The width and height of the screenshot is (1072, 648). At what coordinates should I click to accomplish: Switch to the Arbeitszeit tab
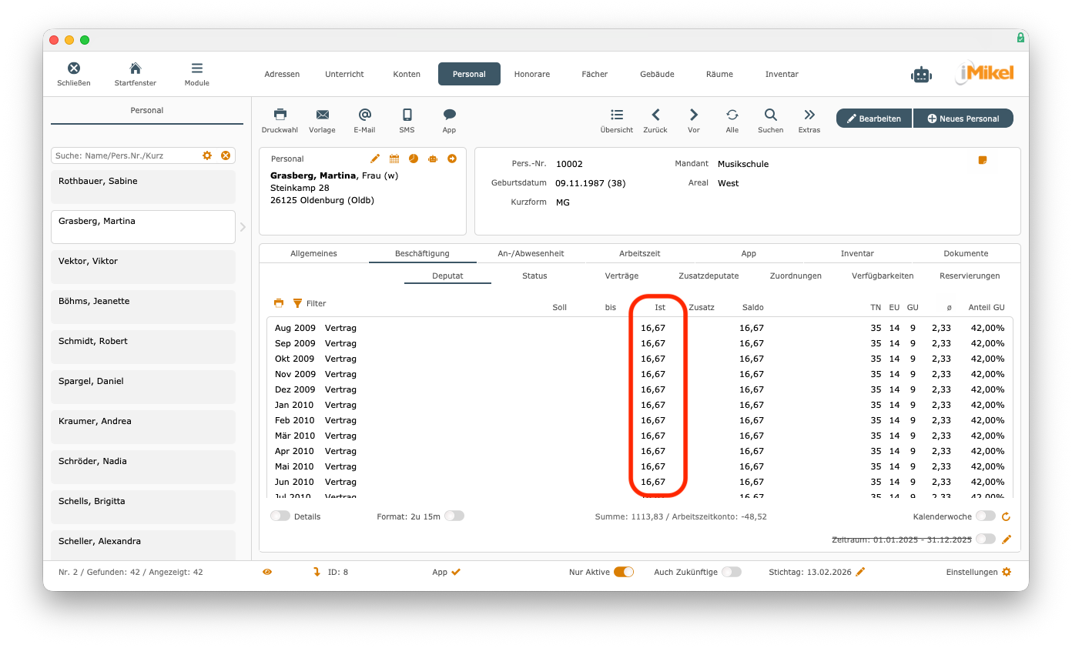click(x=639, y=253)
